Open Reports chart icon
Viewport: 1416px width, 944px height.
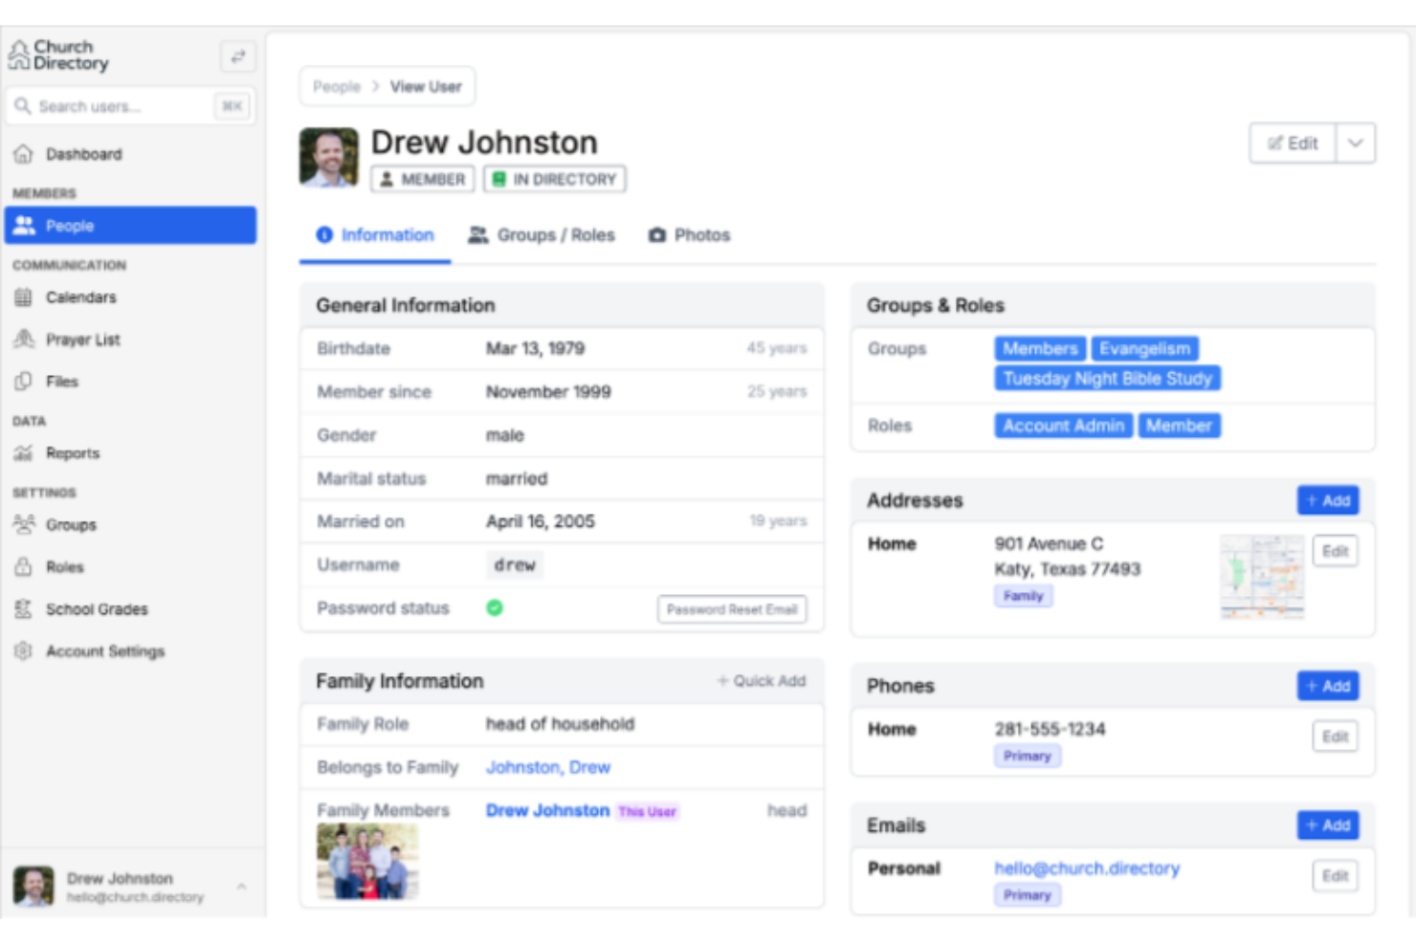point(24,453)
